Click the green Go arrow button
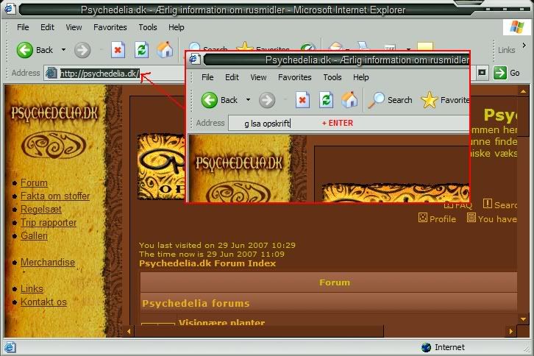Image resolution: width=534 pixels, height=356 pixels. [500, 73]
